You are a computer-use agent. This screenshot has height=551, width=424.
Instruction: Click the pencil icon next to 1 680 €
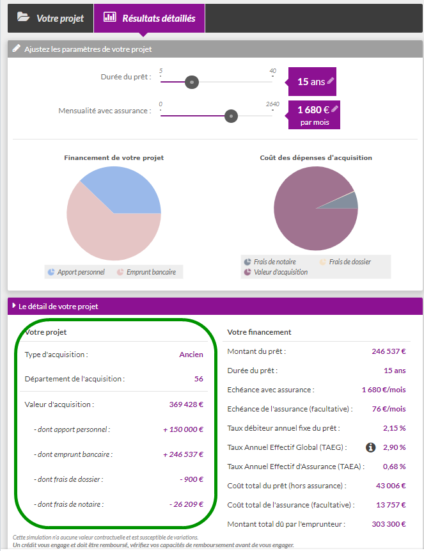334,109
